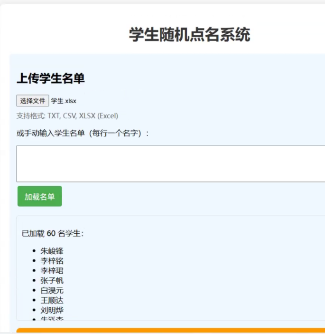This screenshot has height=334, width=325.
Task: Pick 张子帆 from the student list
Action: 52,280
